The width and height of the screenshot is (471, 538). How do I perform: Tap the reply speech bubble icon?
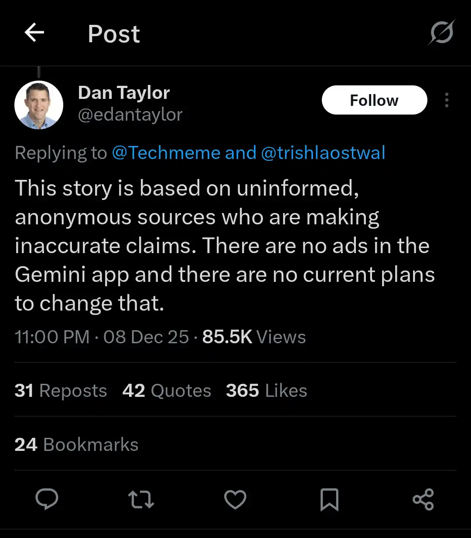pos(47,499)
